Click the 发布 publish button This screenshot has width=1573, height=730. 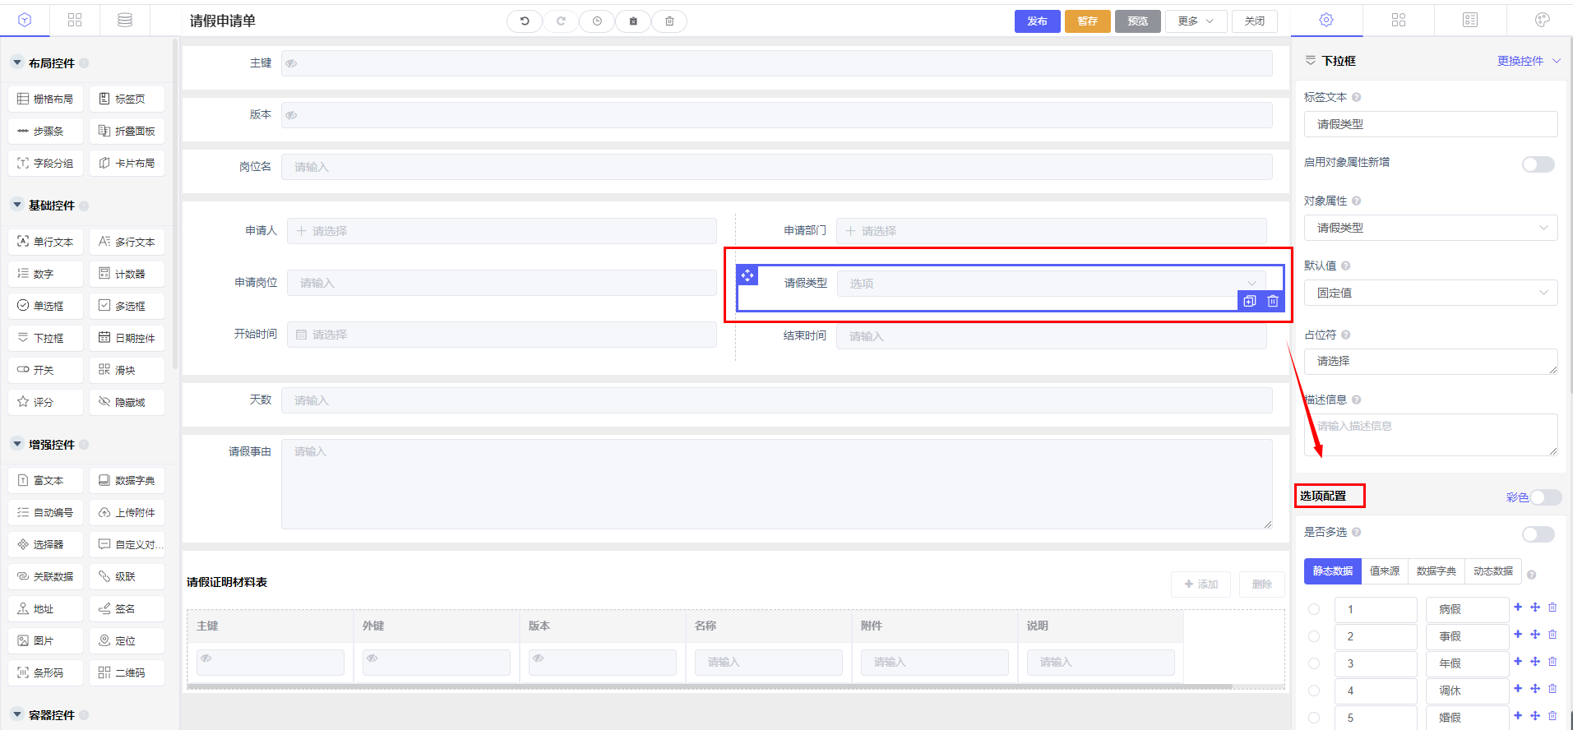pos(1037,21)
